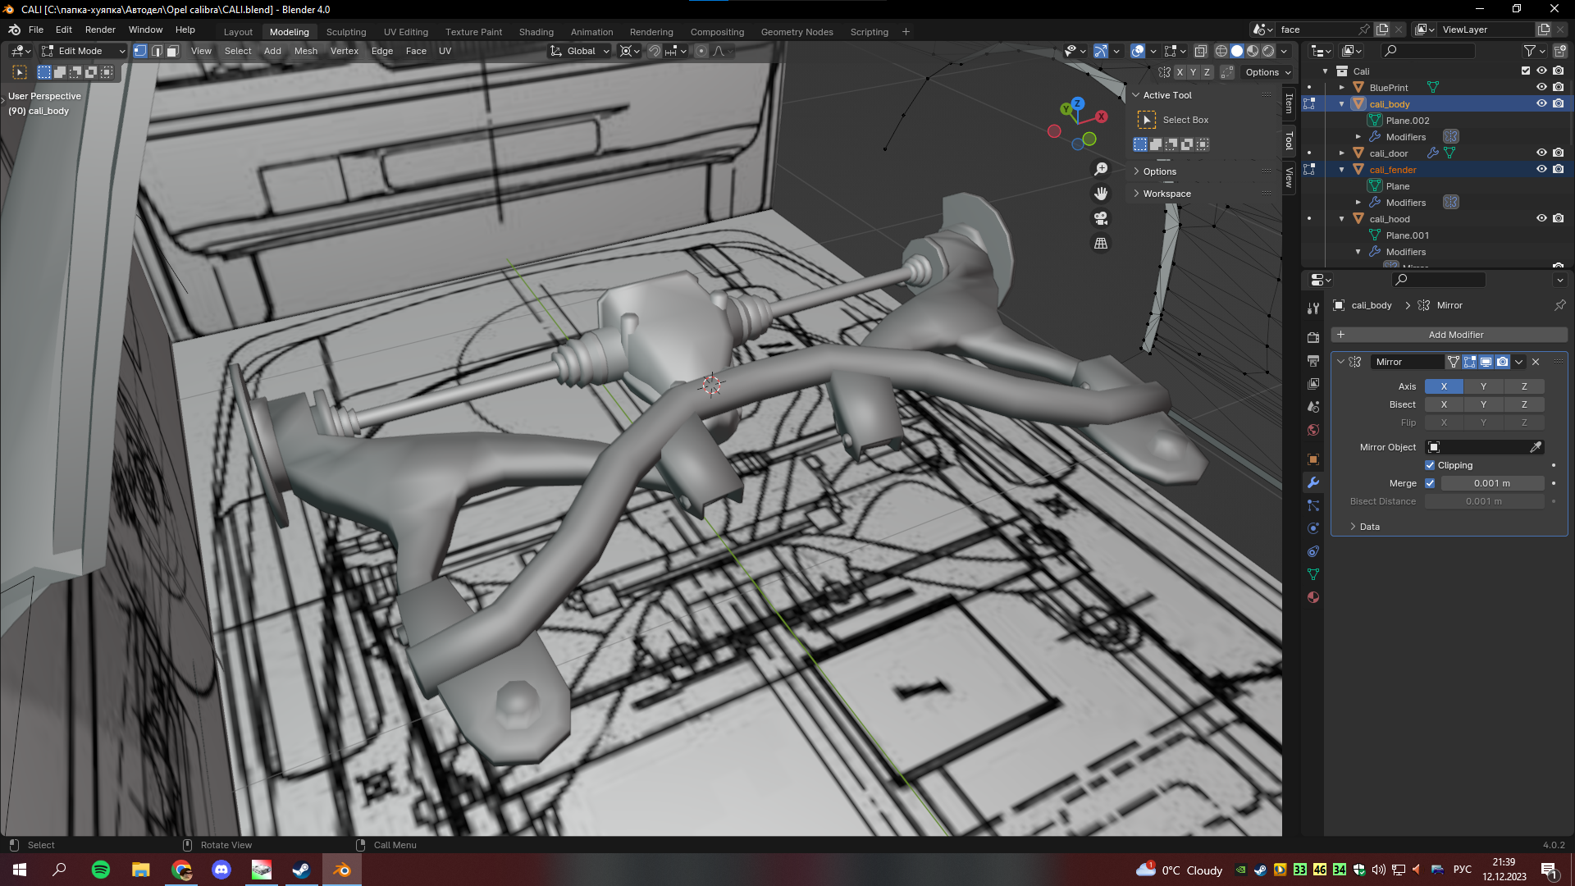
Task: Open the Mesh menu in viewport header
Action: (x=305, y=51)
